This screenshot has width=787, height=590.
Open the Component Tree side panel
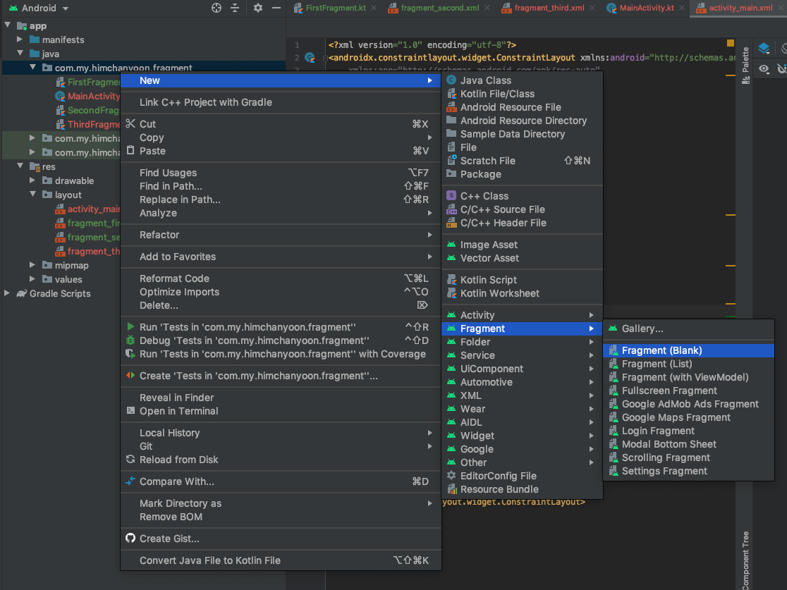click(746, 560)
